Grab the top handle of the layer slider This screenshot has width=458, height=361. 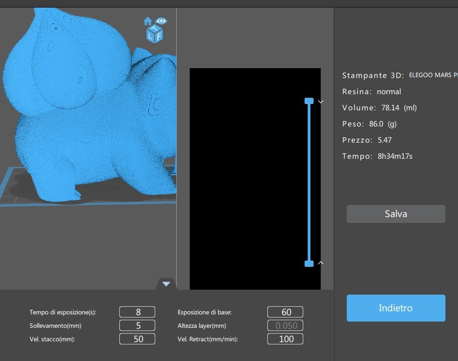click(x=309, y=101)
